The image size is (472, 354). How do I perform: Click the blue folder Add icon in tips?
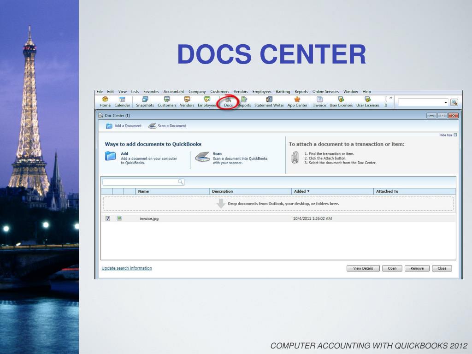point(111,156)
